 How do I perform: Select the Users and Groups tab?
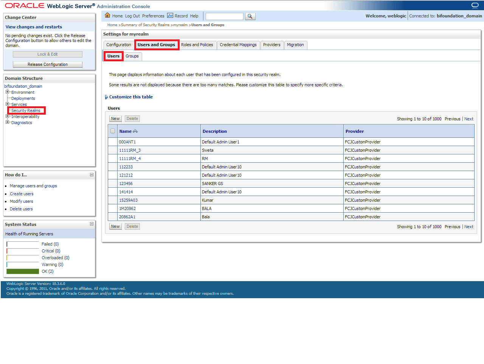157,45
